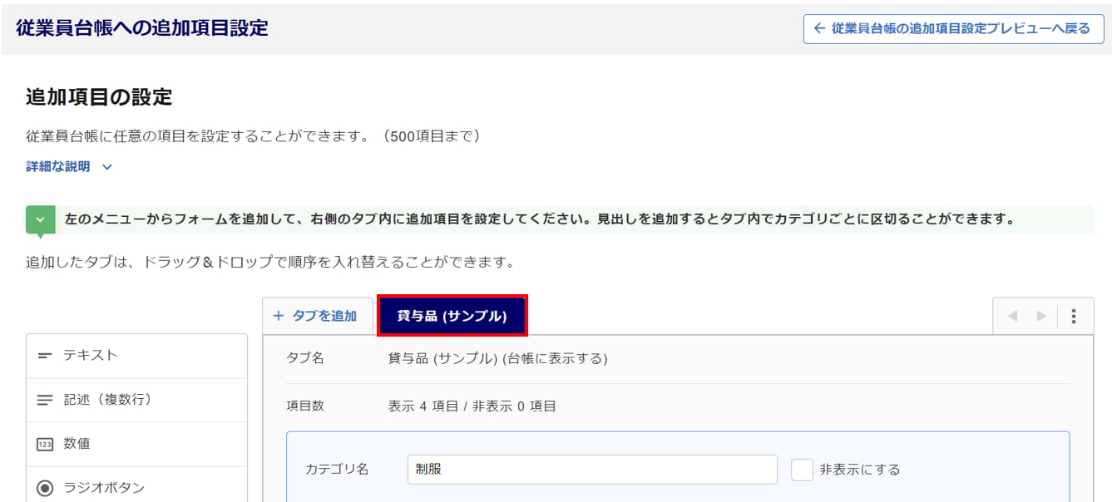Screen dimensions: 1112x502
Task: Click the 数値 label in the form menu
Action: click(x=77, y=445)
